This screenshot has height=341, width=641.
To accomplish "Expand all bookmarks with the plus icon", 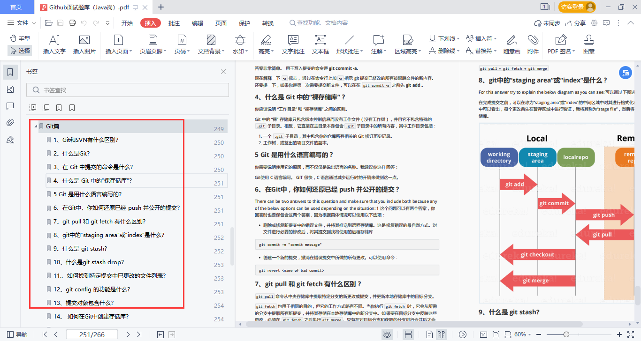I will (33, 108).
